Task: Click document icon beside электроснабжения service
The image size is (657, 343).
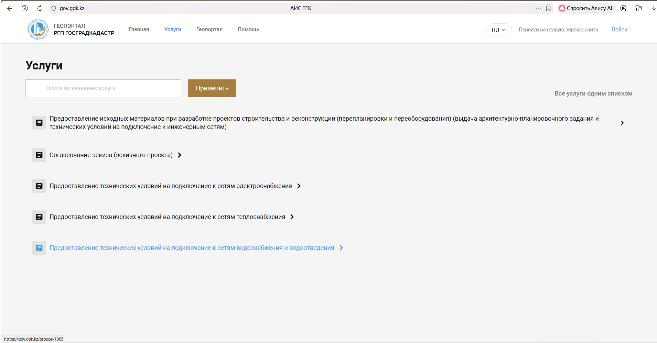Action: (x=39, y=186)
